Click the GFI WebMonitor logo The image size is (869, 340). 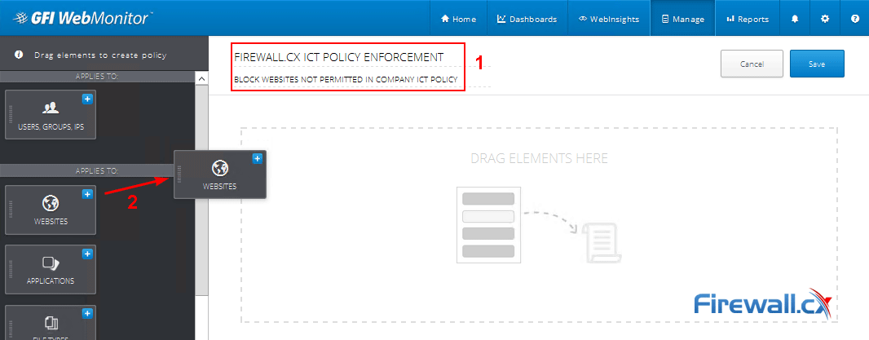click(x=82, y=17)
